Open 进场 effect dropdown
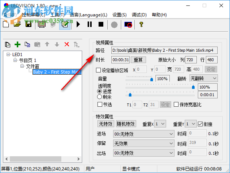Image resolution: width=230 pixels, height=173 pixels. pyautogui.click(x=144, y=134)
